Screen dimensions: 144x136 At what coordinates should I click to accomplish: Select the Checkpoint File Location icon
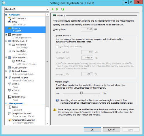10,120
